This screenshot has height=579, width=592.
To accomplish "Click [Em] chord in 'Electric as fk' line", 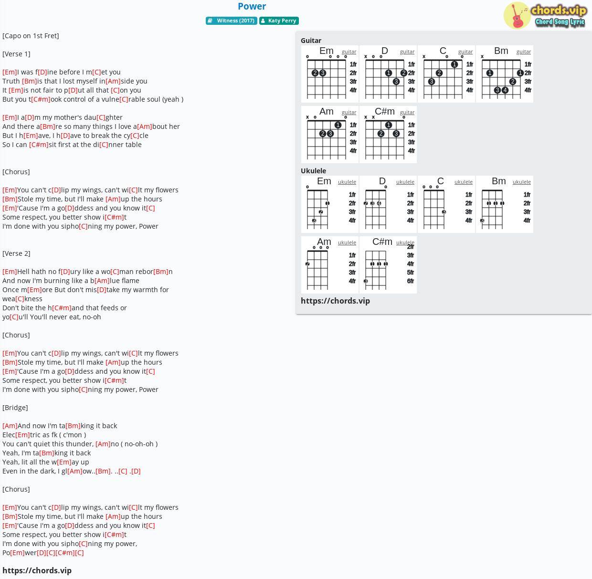I will [22, 435].
